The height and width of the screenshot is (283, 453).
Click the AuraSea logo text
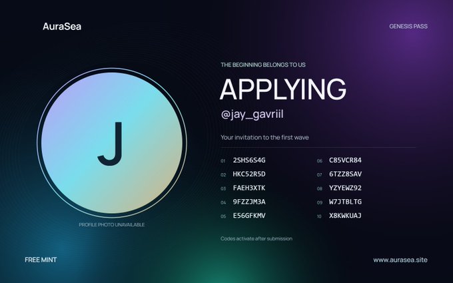click(62, 27)
